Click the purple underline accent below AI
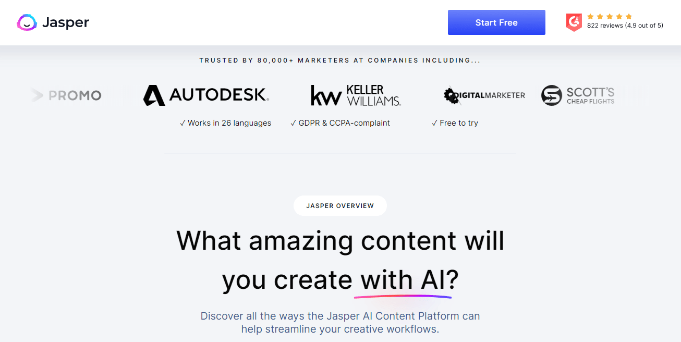681x342 pixels. 403,296
